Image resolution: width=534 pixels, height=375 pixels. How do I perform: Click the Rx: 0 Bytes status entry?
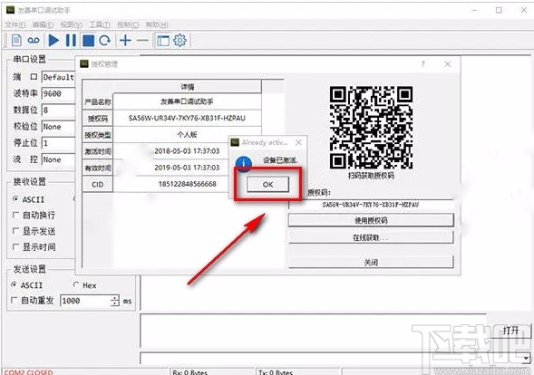pyautogui.click(x=189, y=372)
